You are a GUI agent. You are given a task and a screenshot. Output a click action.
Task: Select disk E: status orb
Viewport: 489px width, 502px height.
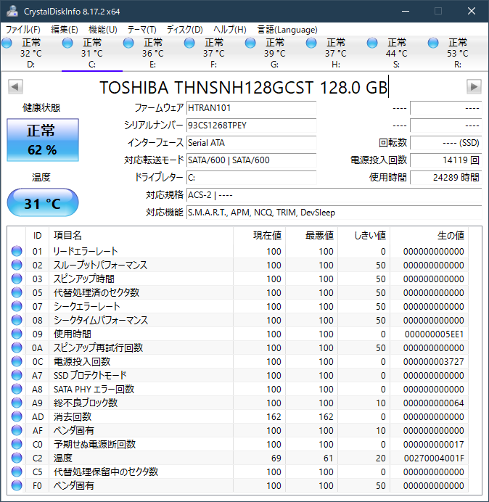128,43
